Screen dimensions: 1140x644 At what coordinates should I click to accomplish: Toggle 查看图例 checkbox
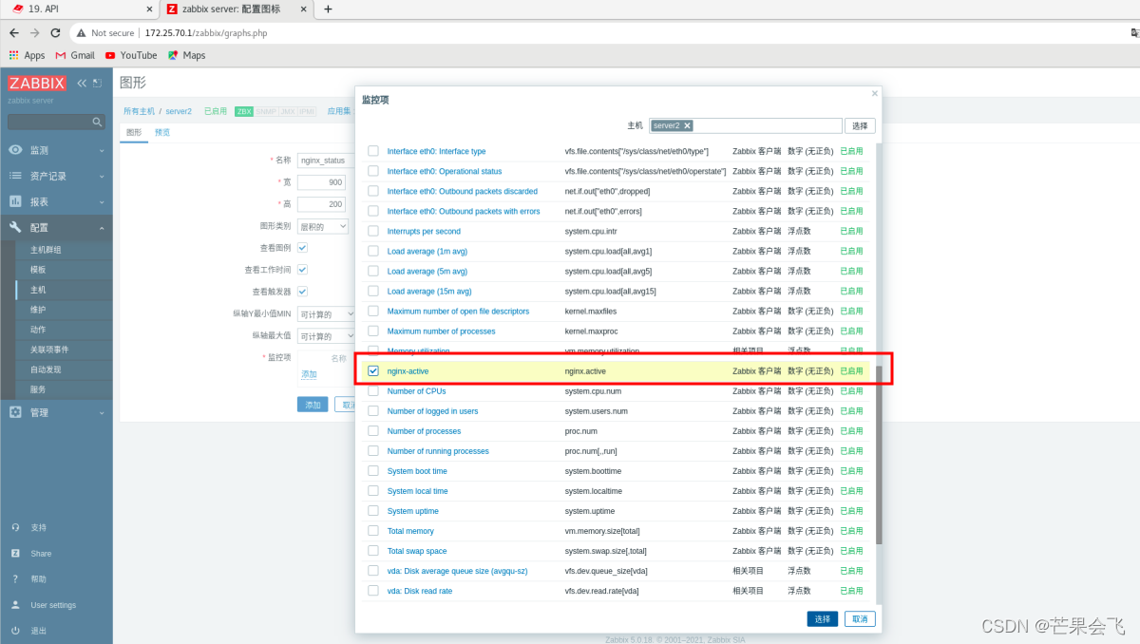click(302, 247)
